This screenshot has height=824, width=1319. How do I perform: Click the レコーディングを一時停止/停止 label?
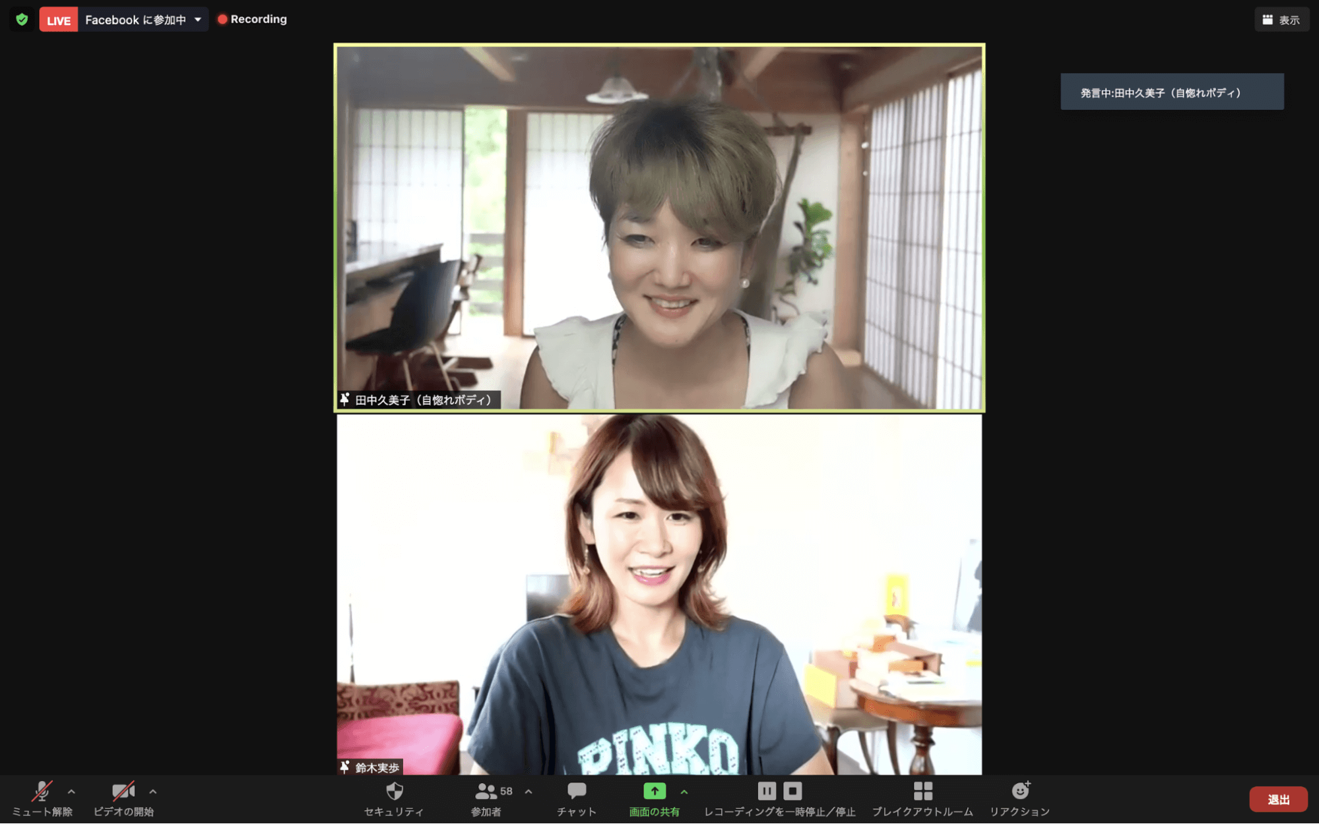pos(780,812)
